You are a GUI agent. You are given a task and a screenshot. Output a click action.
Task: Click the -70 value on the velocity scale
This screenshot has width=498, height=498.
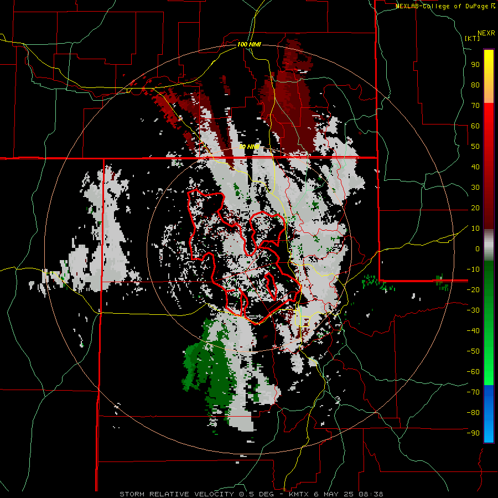pyautogui.click(x=473, y=392)
